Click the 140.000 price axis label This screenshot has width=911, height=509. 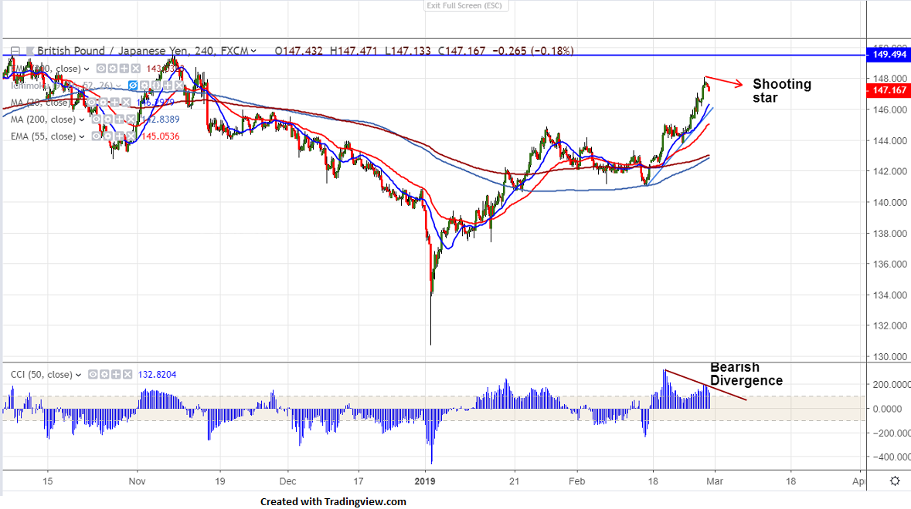[889, 202]
